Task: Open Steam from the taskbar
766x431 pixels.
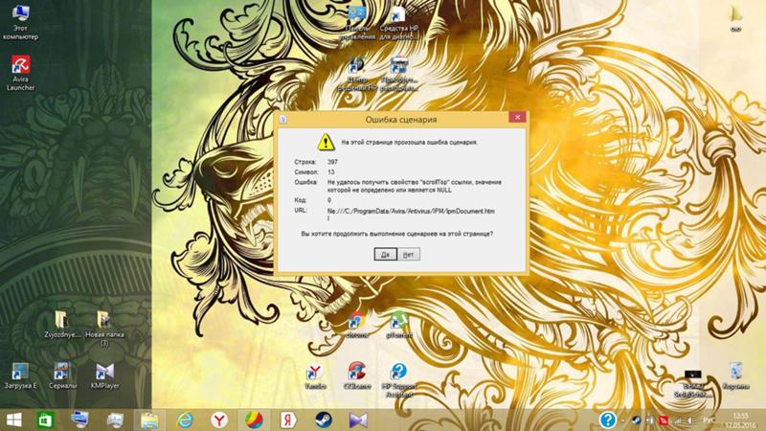Action: click(324, 420)
